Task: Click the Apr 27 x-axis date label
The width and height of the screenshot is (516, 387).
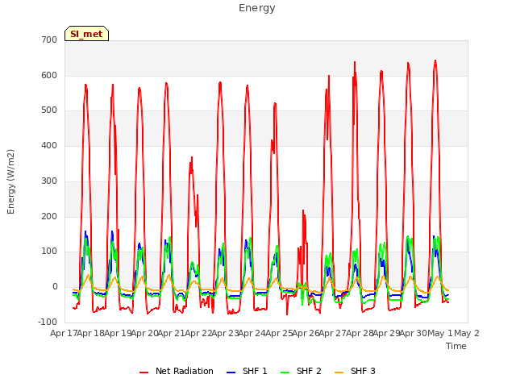Action: pos(333,333)
